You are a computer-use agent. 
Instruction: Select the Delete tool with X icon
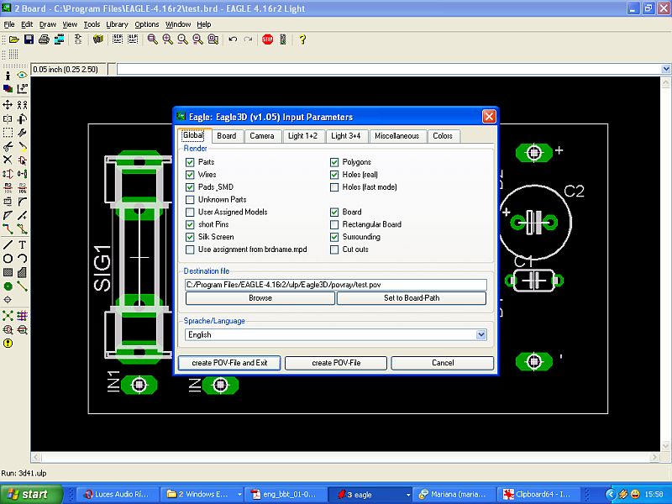[8, 160]
